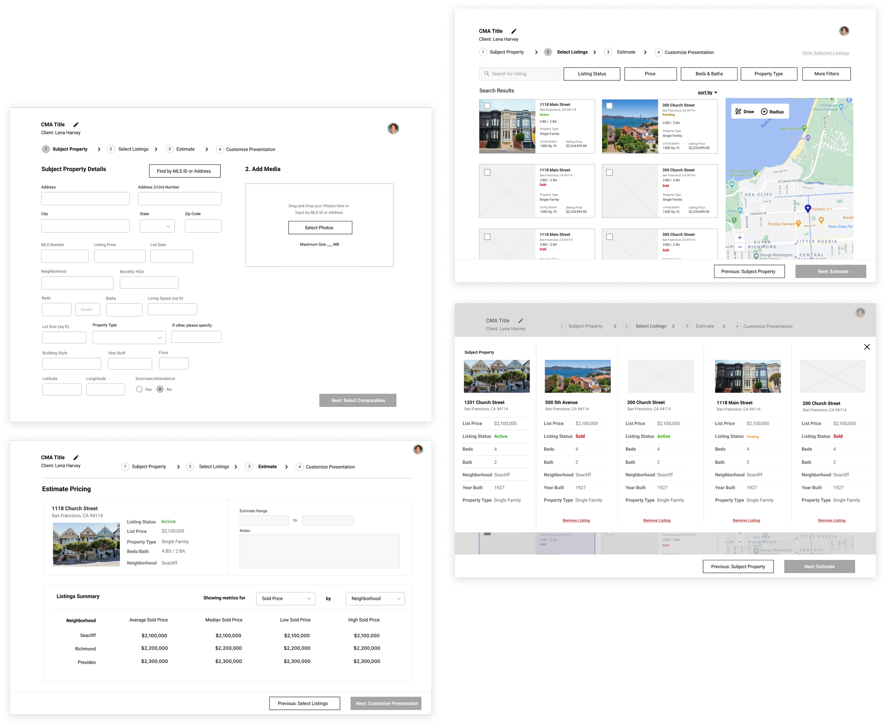Viewport: 886px width, 726px height.
Task: Zoom in on the map with the plus icon
Action: [740, 238]
